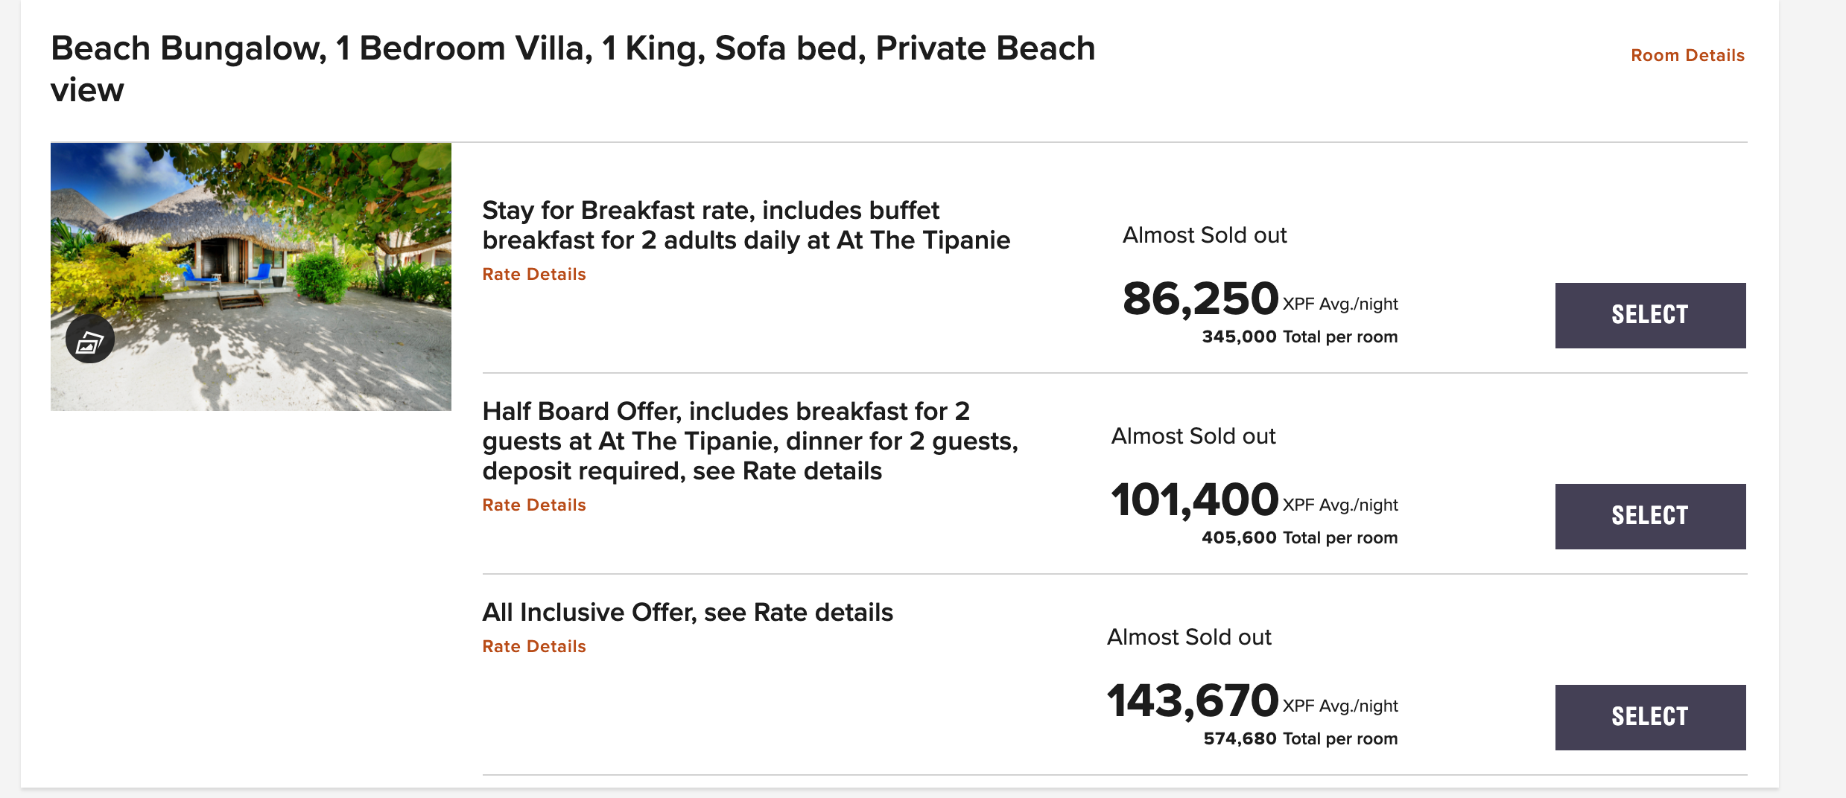Click the 86,250 average nightly price
Viewport: 1846px width, 798px height.
click(x=1200, y=299)
